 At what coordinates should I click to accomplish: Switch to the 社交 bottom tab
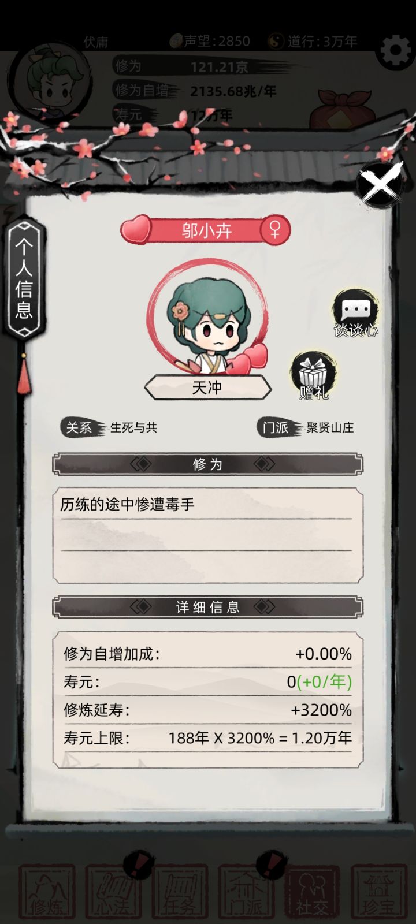[x=313, y=892]
